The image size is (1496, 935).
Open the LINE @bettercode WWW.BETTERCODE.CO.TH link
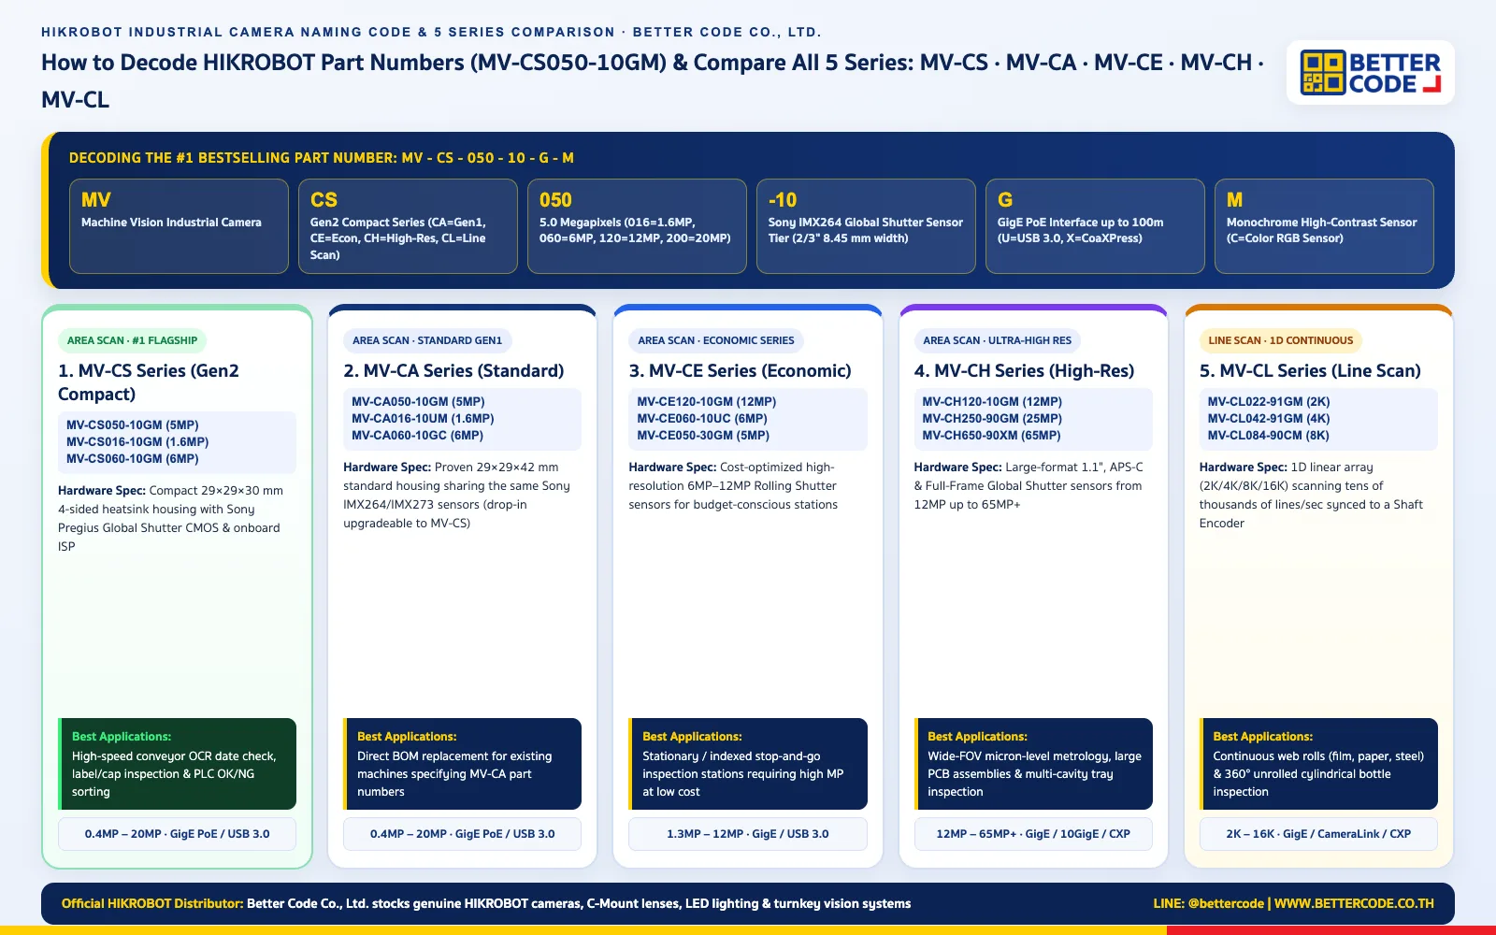coord(1293,903)
